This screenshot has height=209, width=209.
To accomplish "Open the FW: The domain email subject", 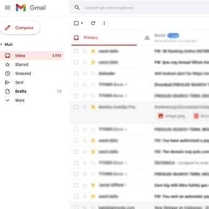I will pyautogui.click(x=182, y=152).
